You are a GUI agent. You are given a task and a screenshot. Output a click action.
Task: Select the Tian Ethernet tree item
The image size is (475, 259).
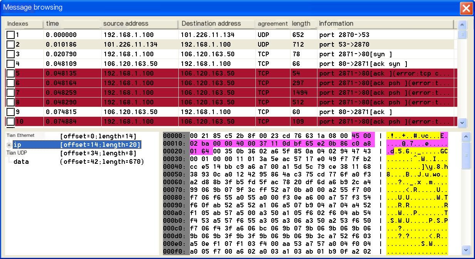point(20,136)
